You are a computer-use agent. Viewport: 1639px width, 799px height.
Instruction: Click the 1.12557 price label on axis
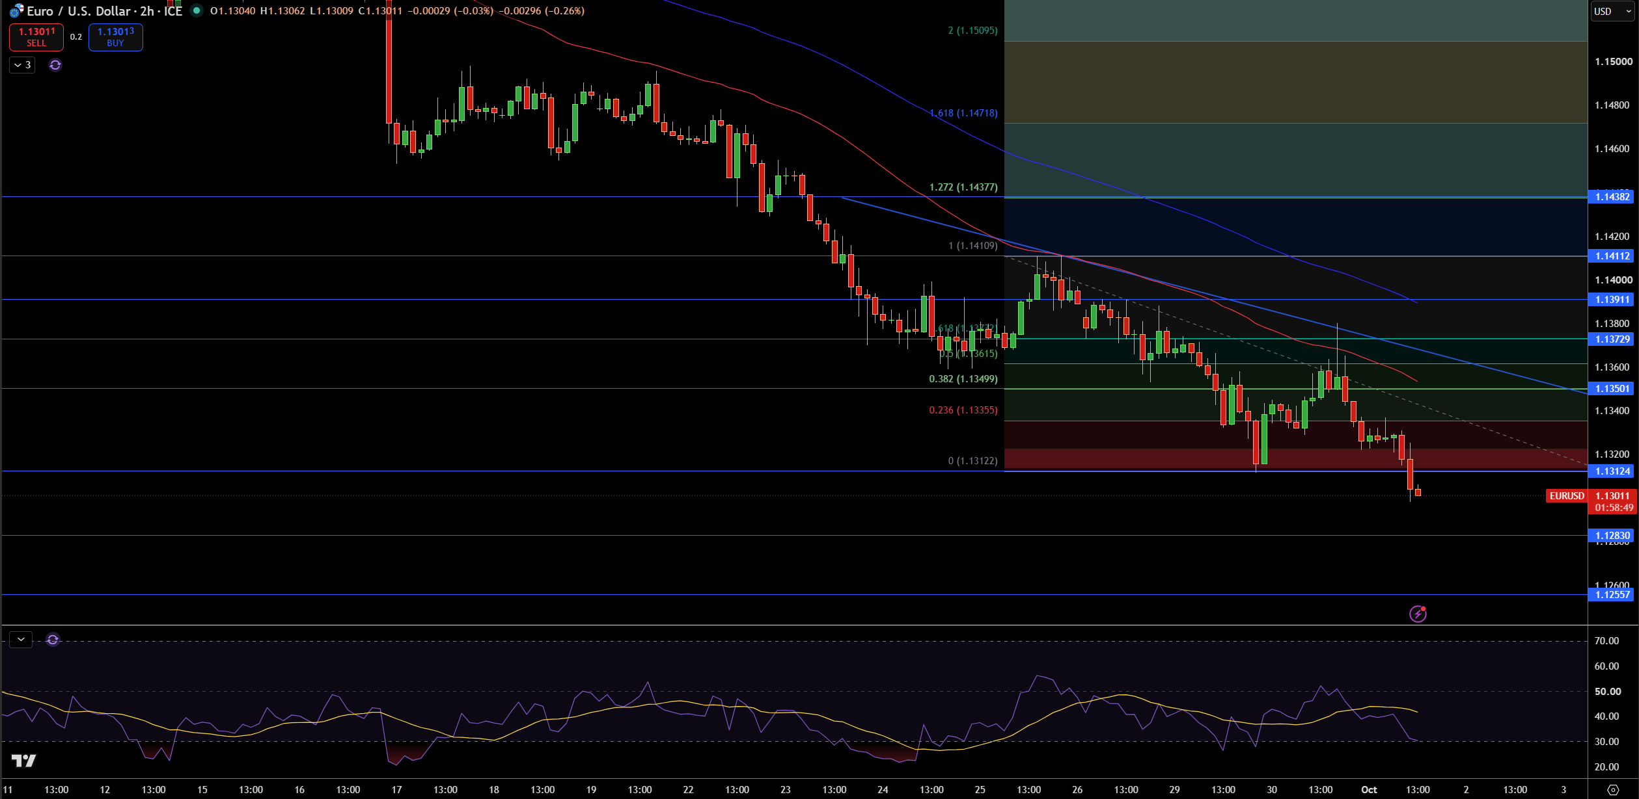coord(1612,595)
